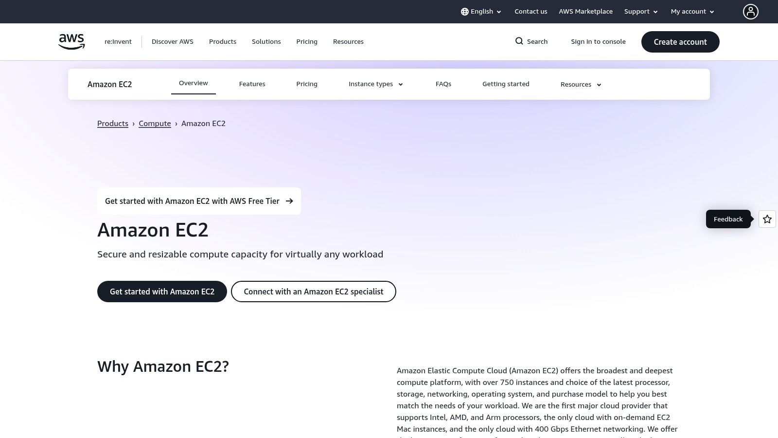Image resolution: width=778 pixels, height=438 pixels.
Task: Expand the Support dropdown
Action: (640, 11)
